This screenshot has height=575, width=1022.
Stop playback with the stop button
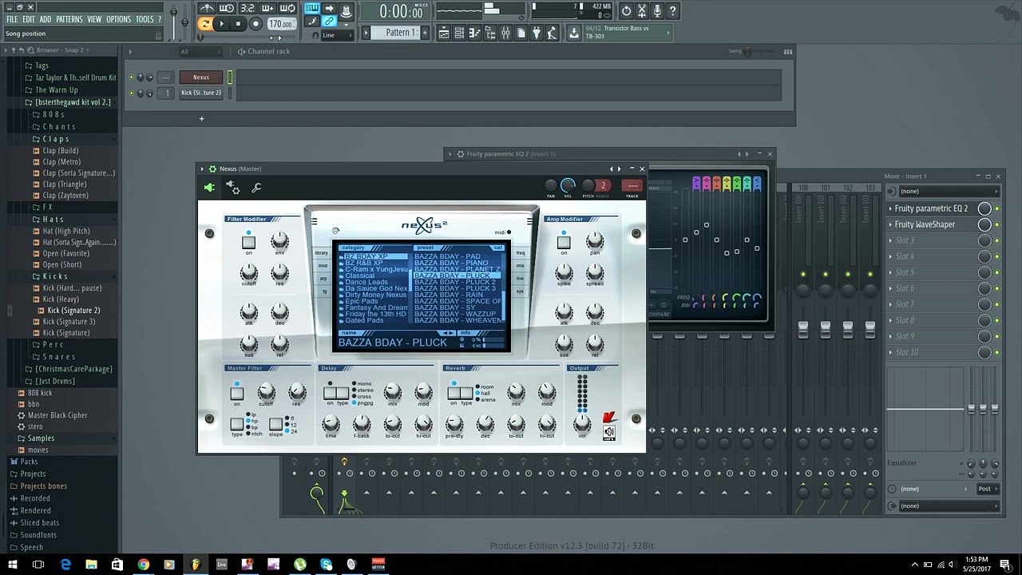[x=238, y=24]
